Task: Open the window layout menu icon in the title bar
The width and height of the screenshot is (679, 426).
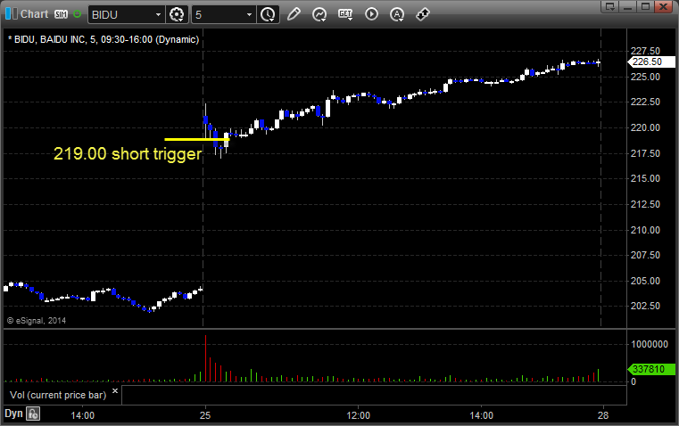Action: [x=610, y=6]
